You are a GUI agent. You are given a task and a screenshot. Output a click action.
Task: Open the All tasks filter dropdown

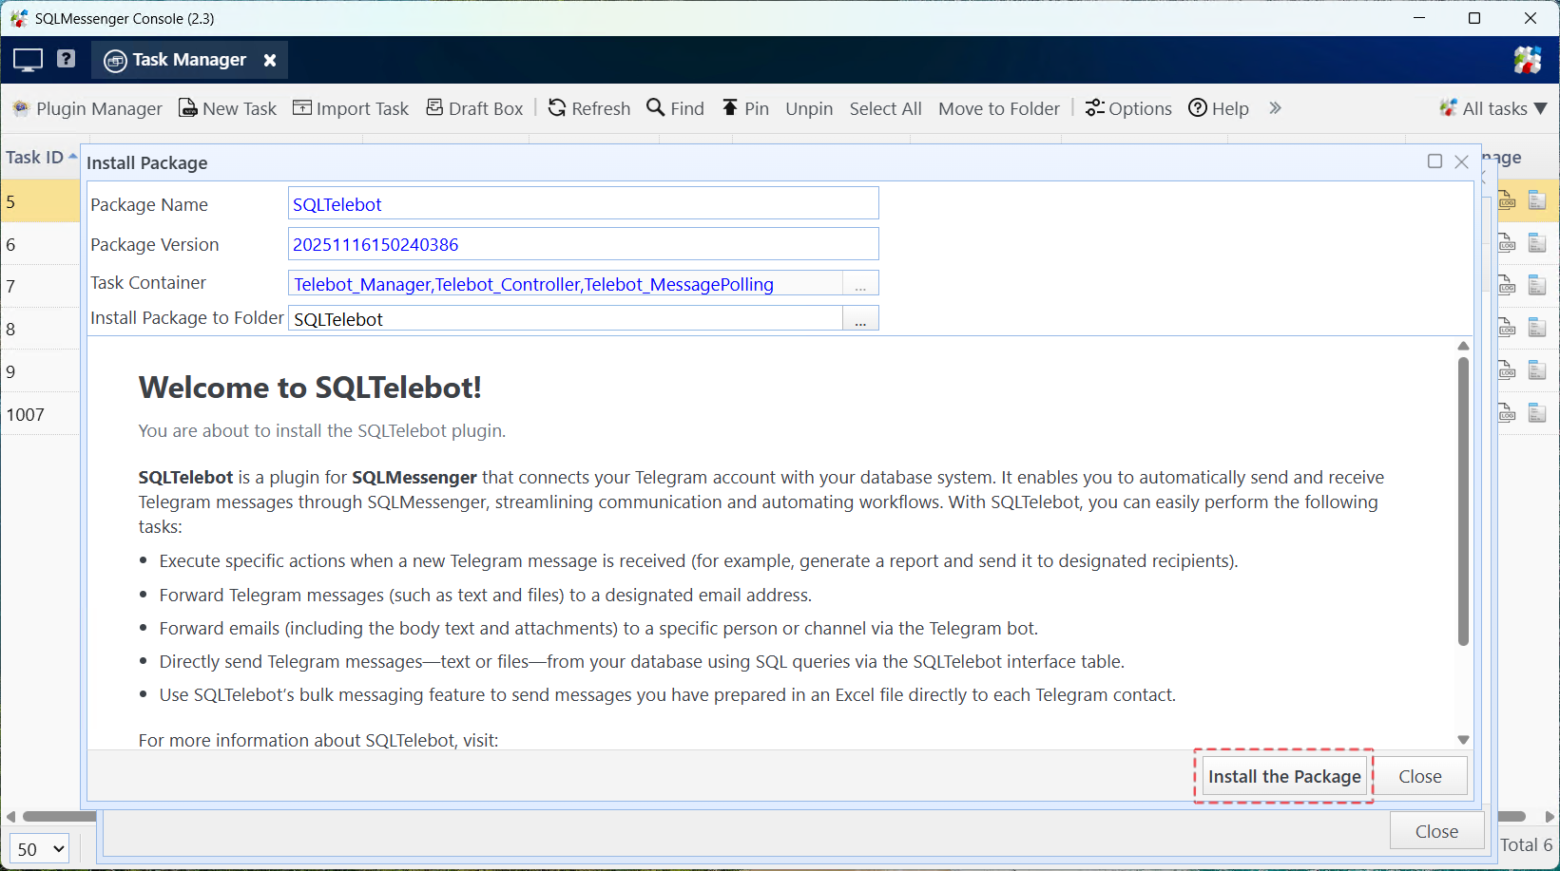point(1493,108)
